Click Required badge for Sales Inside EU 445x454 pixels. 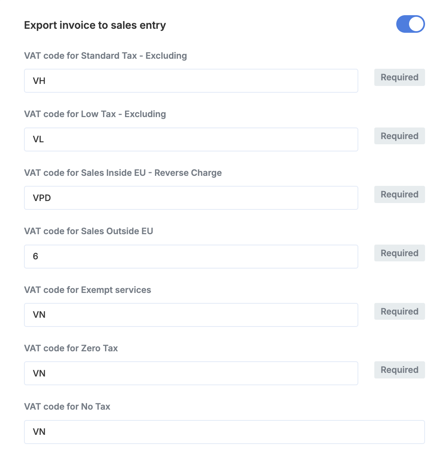click(399, 194)
